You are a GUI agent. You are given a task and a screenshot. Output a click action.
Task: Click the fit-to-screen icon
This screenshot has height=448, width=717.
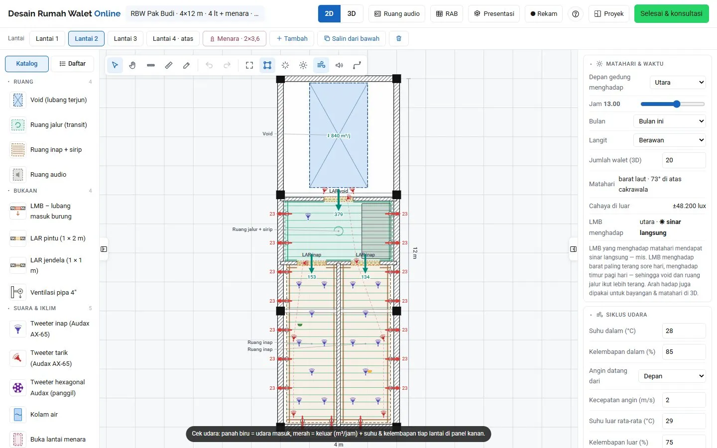pyautogui.click(x=249, y=65)
